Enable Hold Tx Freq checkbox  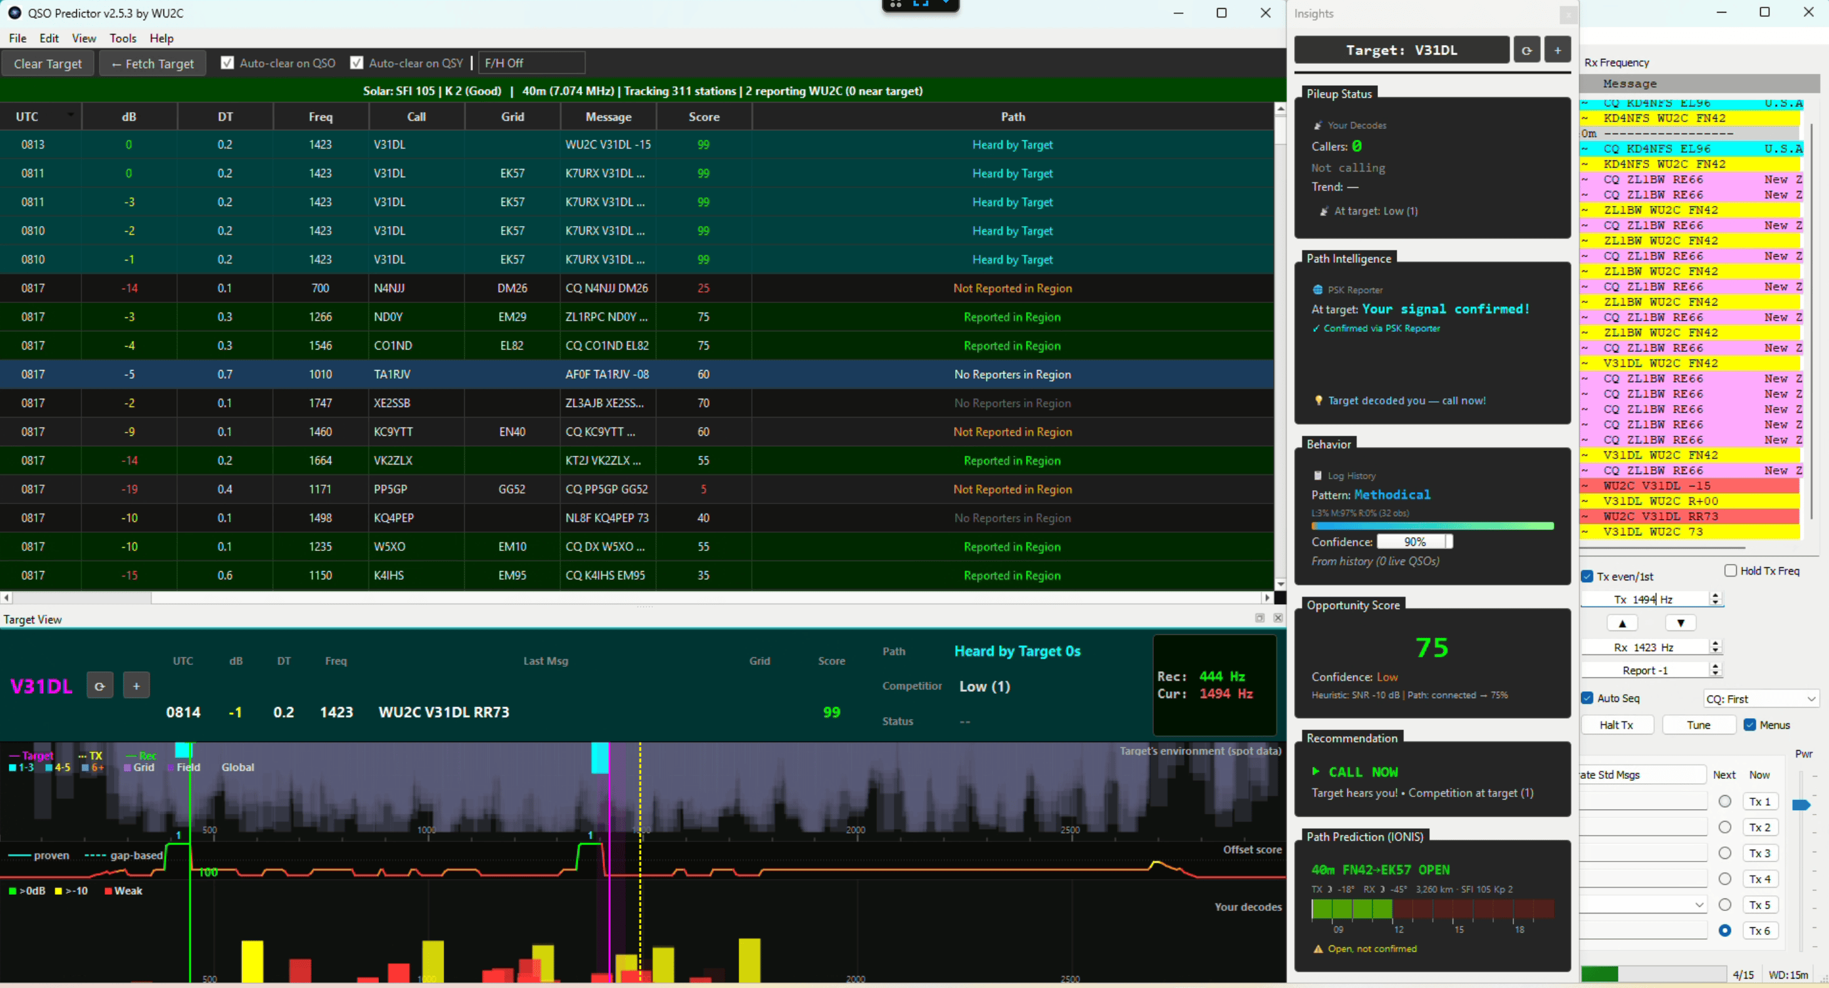[x=1731, y=570]
